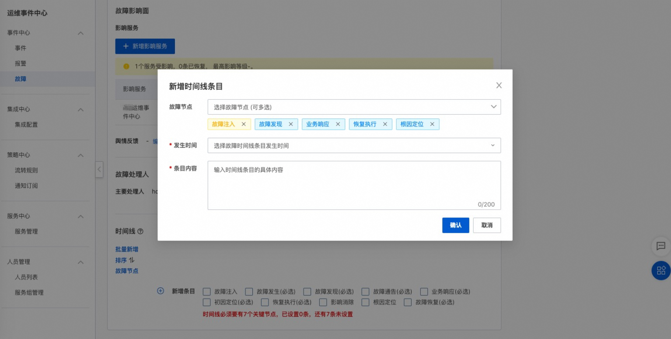Click the 影响服务 table column header
The width and height of the screenshot is (671, 339).
134,89
